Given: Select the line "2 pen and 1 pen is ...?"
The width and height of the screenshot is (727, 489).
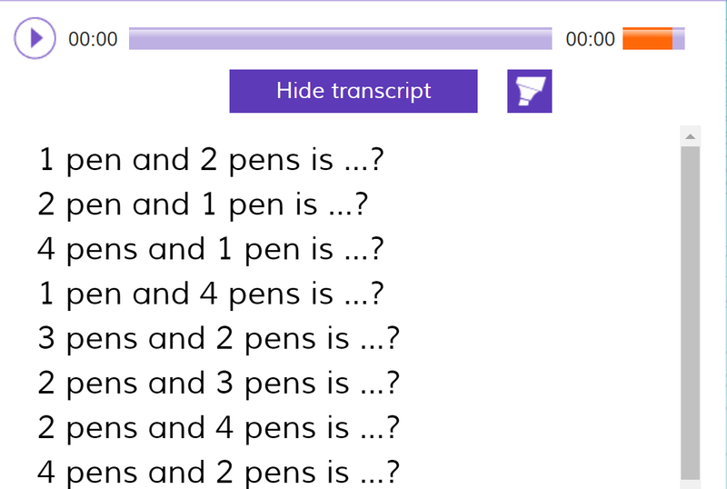Looking at the screenshot, I should point(203,205).
